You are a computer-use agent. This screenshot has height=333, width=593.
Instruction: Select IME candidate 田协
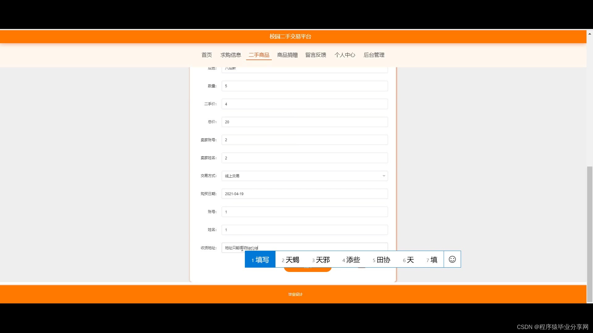tap(381, 260)
